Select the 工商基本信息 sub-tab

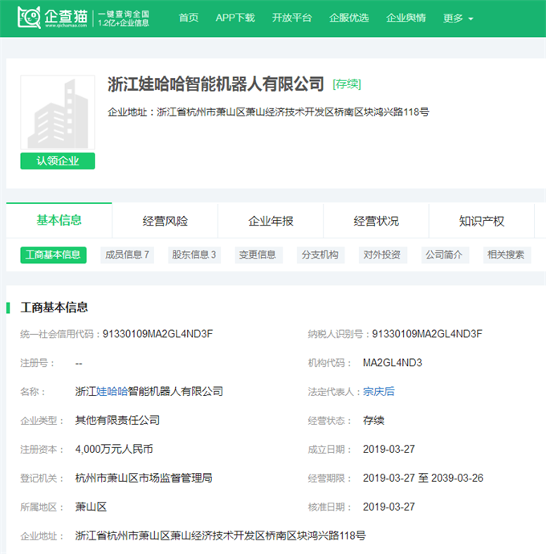pos(53,255)
